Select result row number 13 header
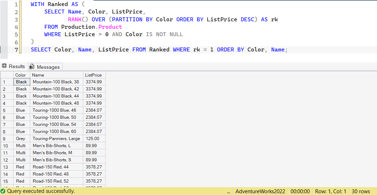 click(x=7, y=167)
